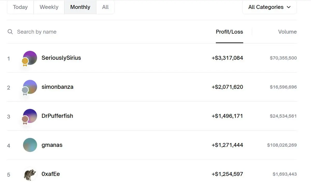Open gmanas profile avatar

30,145
